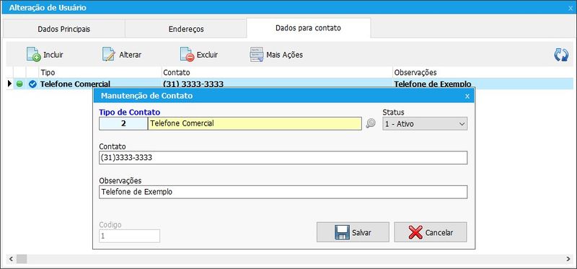The image size is (577, 269).
Task: Click horizontal scrollbar left arrow
Action: (10, 259)
